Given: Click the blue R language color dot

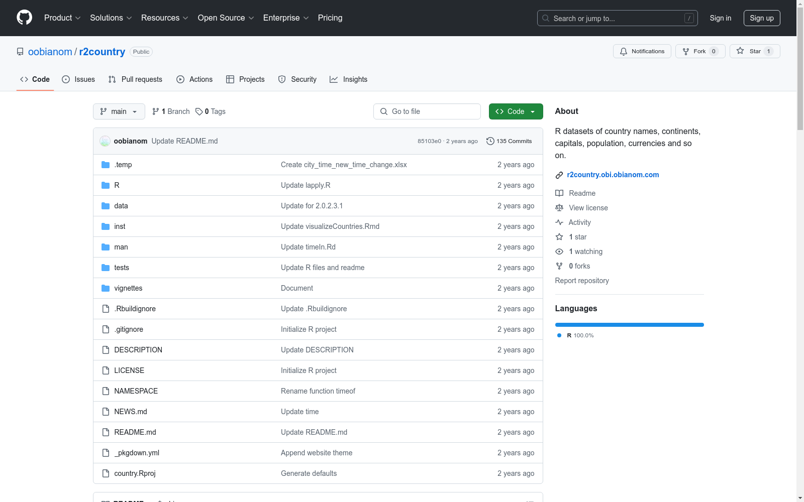Looking at the screenshot, I should (559, 335).
